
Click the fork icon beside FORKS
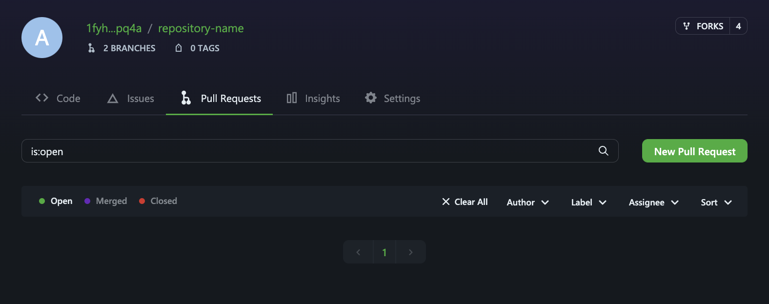point(687,26)
